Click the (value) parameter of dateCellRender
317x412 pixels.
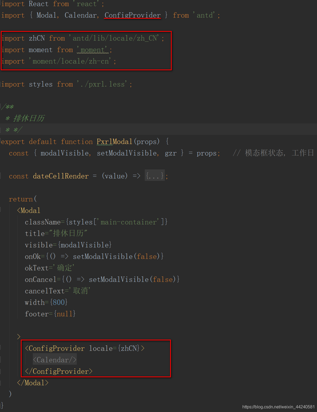click(115, 176)
